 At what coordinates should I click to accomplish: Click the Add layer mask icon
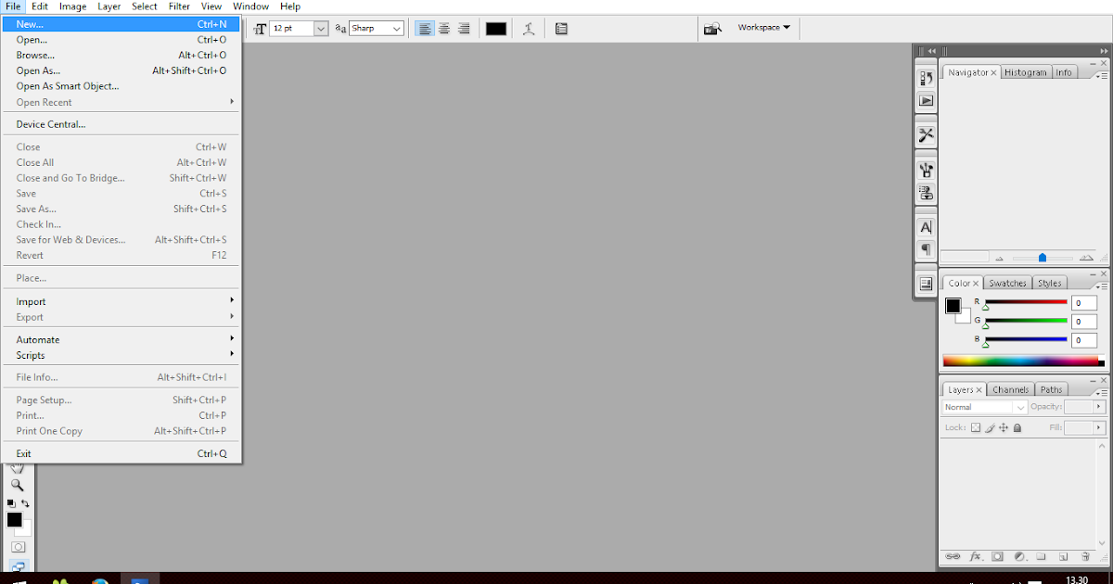[x=997, y=557]
